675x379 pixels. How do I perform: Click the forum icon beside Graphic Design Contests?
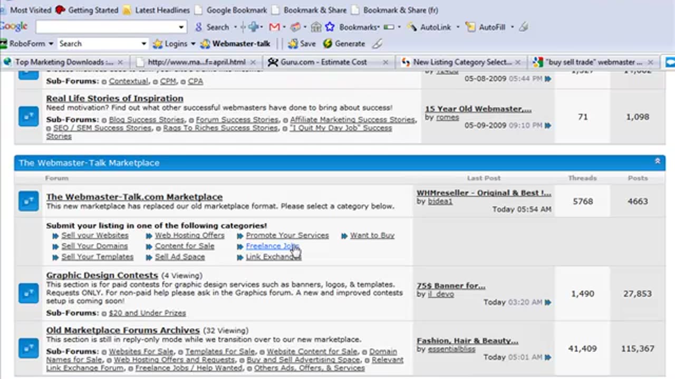pos(28,293)
